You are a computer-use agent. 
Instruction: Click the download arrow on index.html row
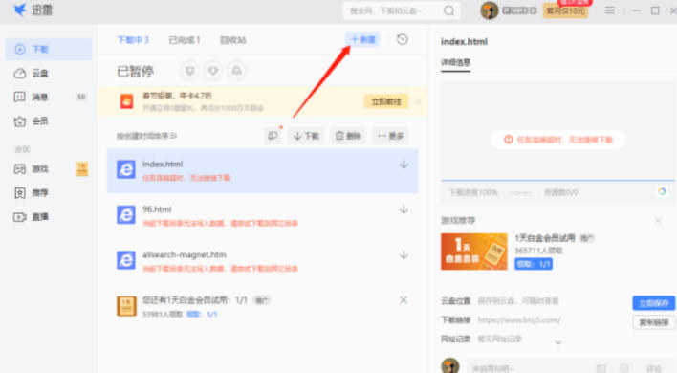click(404, 165)
